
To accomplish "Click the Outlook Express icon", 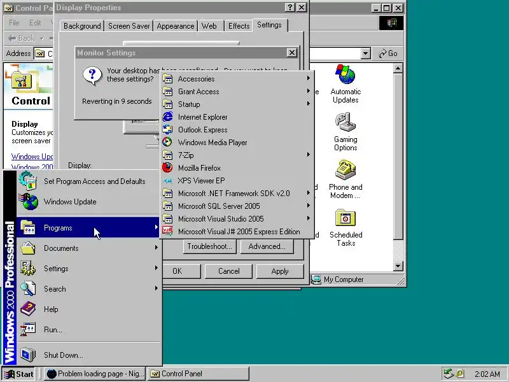I will coord(167,129).
